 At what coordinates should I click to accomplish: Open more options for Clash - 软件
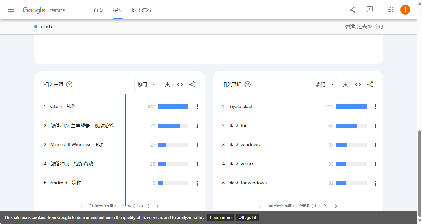[x=197, y=107]
